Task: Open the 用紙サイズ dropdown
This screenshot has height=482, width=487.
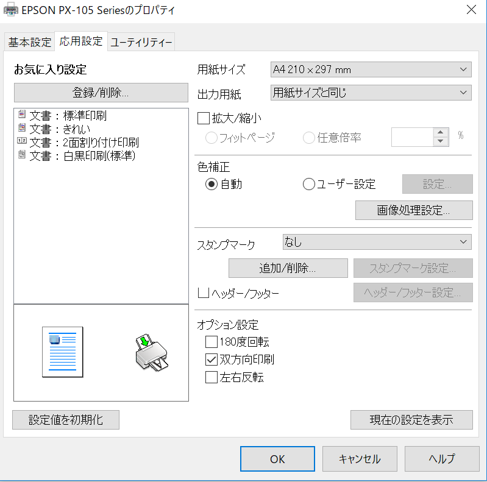Action: (x=371, y=69)
